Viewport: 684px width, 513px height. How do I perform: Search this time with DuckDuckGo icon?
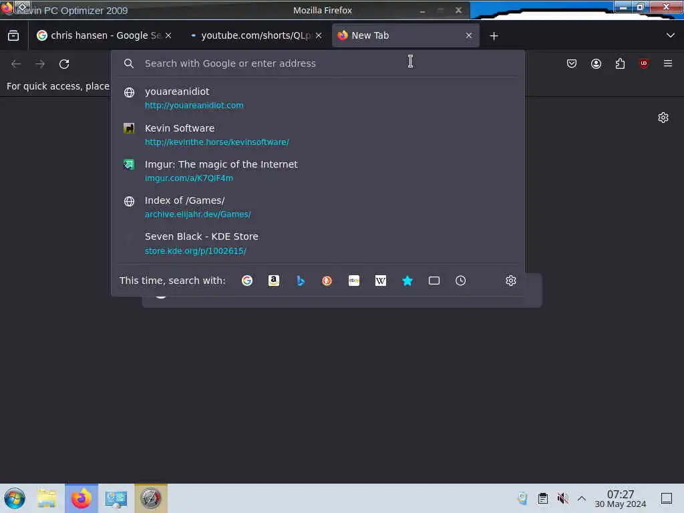point(327,281)
